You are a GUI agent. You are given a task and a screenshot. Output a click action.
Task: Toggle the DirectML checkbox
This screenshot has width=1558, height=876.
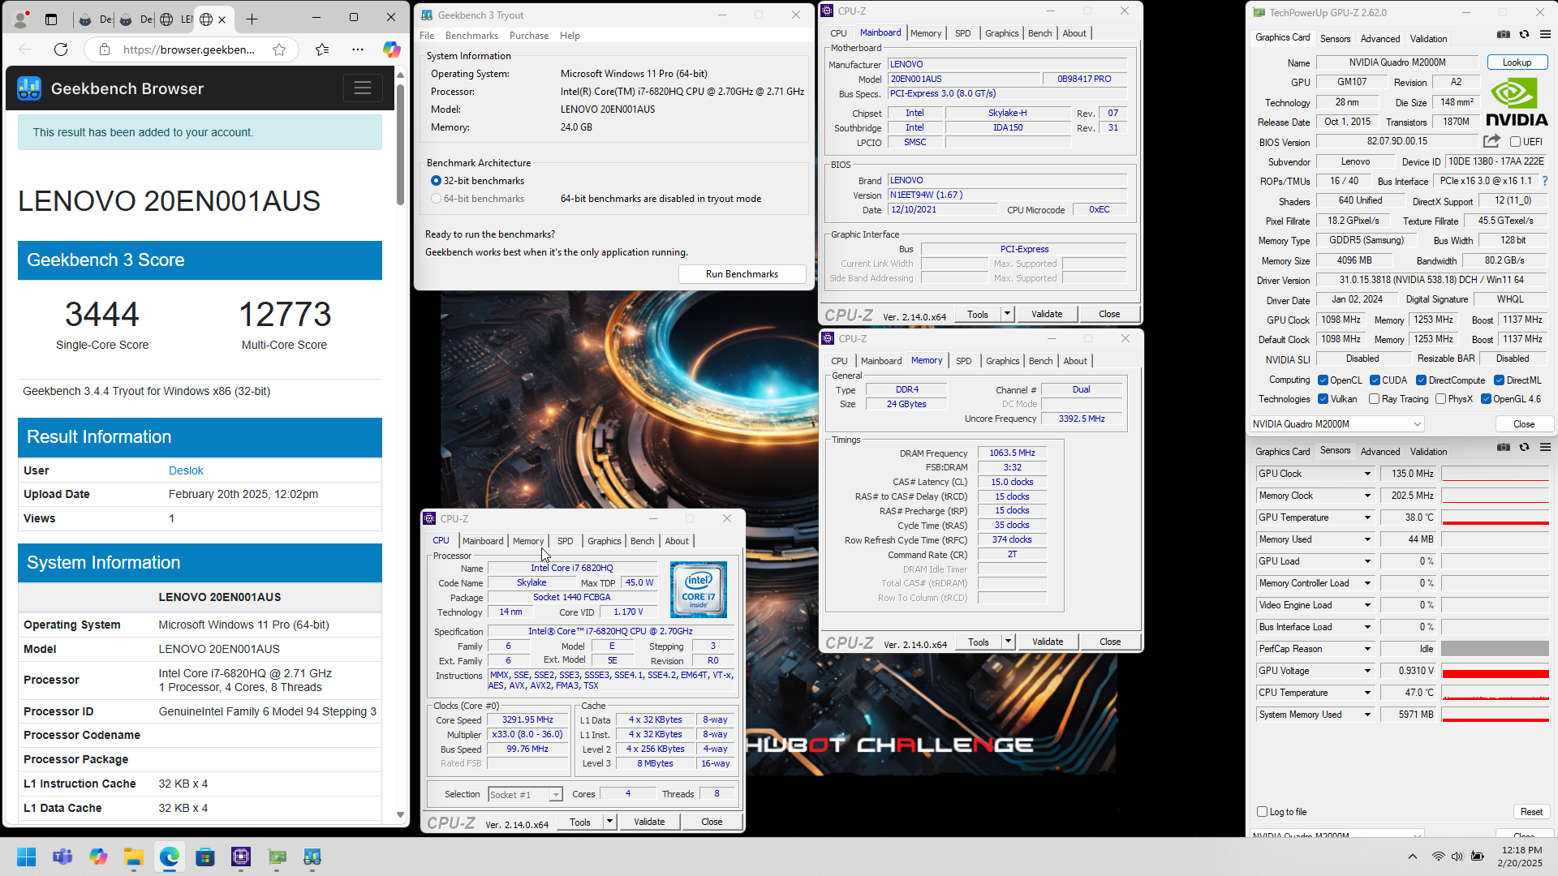coord(1499,380)
